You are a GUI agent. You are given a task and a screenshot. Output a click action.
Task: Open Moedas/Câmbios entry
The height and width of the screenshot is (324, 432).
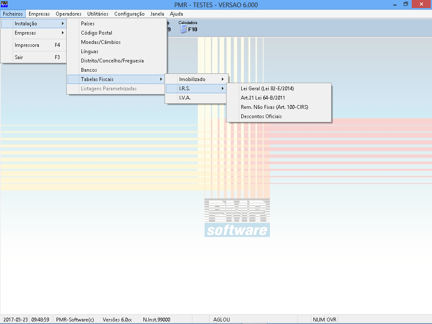[x=117, y=42]
